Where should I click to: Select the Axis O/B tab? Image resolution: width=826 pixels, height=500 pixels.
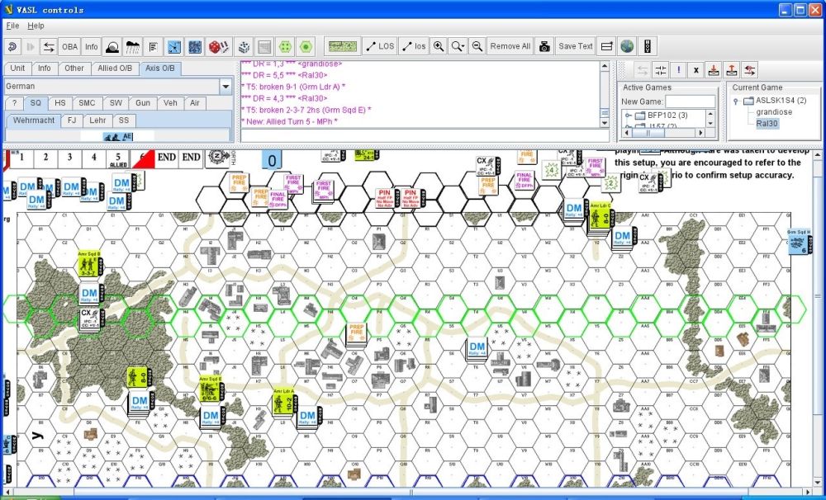click(161, 68)
